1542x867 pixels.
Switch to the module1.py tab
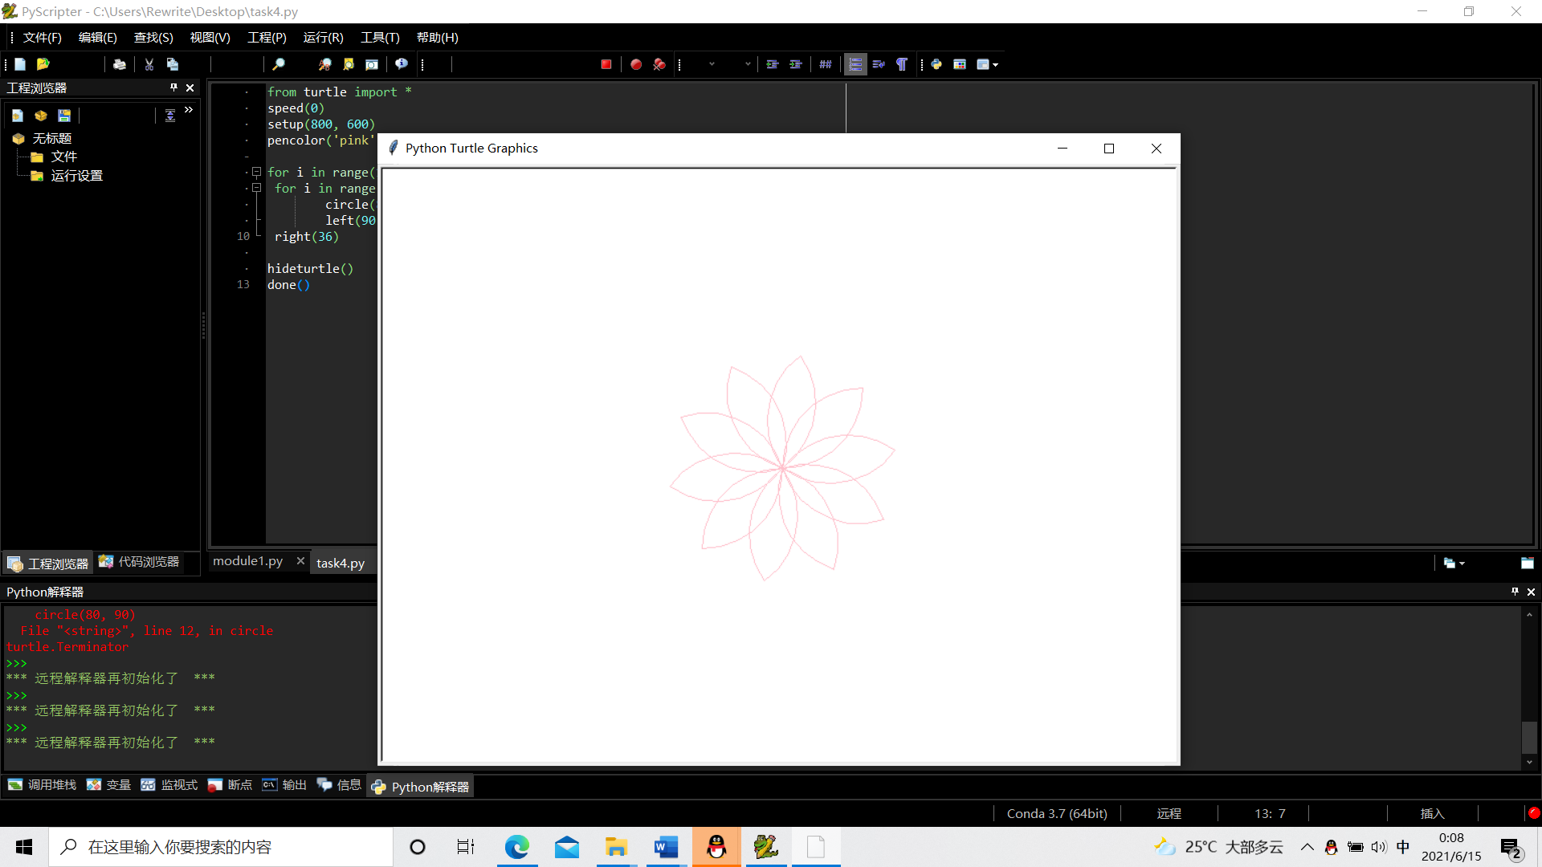coord(247,561)
